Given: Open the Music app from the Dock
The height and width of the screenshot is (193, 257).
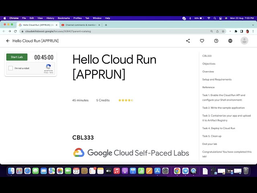Looking at the screenshot, I should tap(117, 171).
